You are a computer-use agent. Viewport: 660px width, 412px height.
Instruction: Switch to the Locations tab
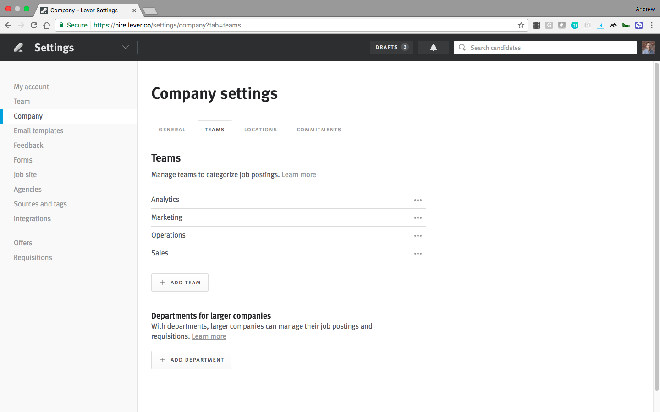coord(260,130)
